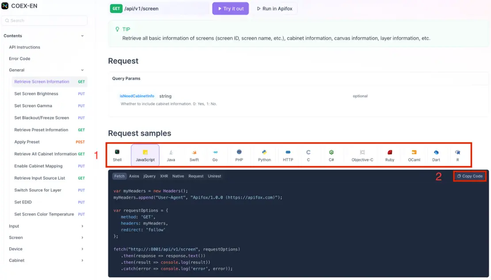The width and height of the screenshot is (491, 280).
Task: Collapse the General section
Action: pos(82,70)
